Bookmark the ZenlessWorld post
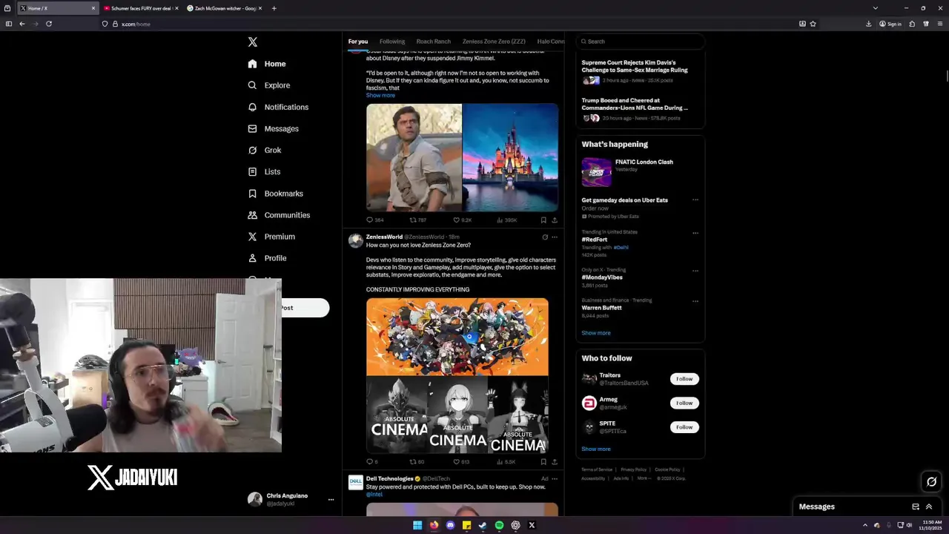The image size is (949, 534). (543, 462)
